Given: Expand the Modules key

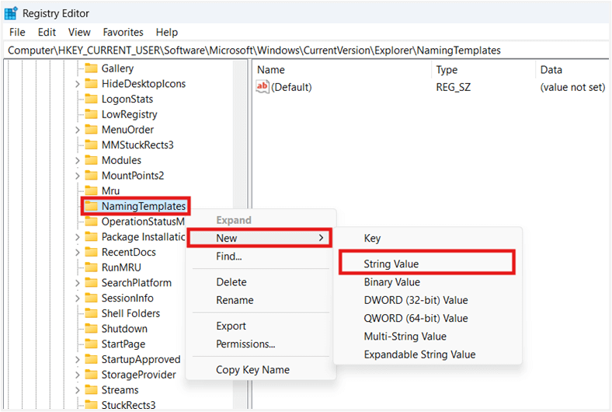Looking at the screenshot, I should 78,160.
